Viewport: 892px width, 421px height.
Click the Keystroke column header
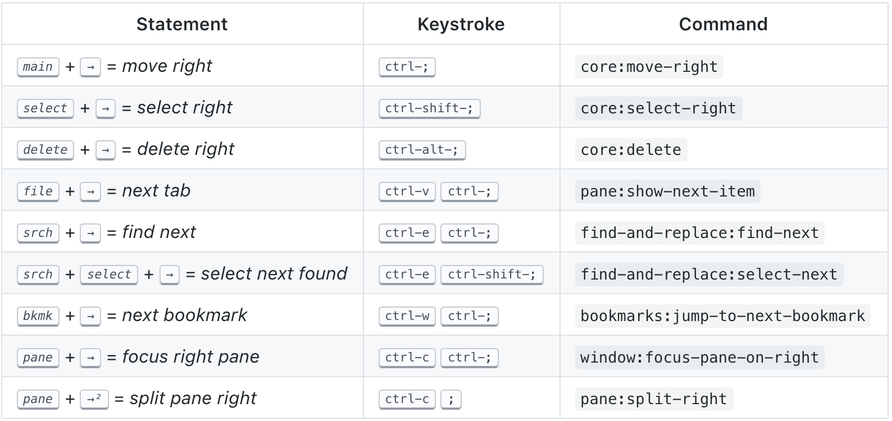(x=461, y=24)
